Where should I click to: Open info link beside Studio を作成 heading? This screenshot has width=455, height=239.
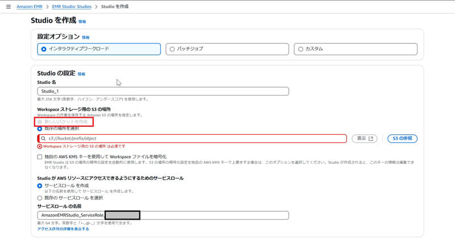coord(82,22)
